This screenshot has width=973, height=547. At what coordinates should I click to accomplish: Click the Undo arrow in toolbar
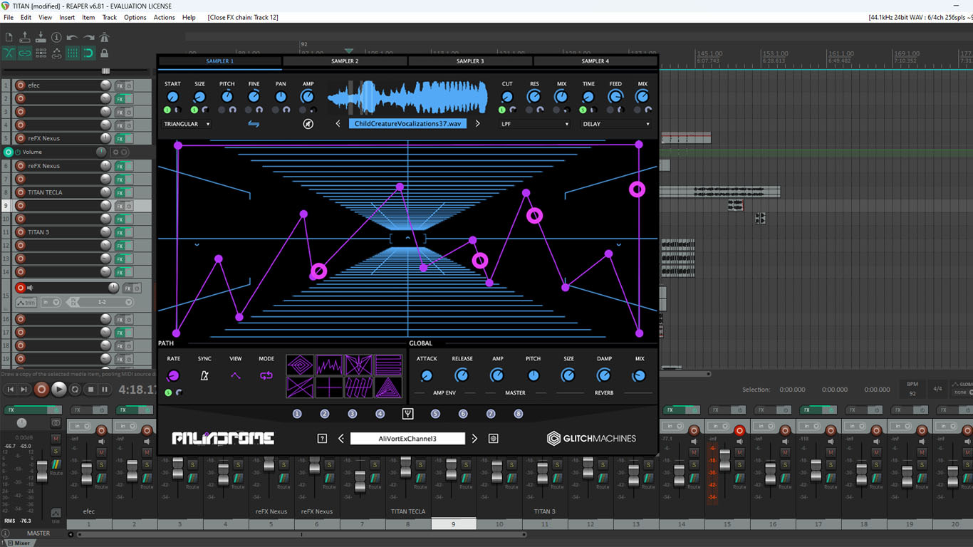coord(72,37)
